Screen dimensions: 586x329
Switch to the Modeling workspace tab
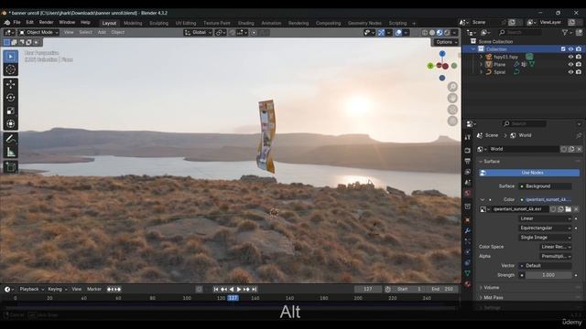tap(133, 23)
